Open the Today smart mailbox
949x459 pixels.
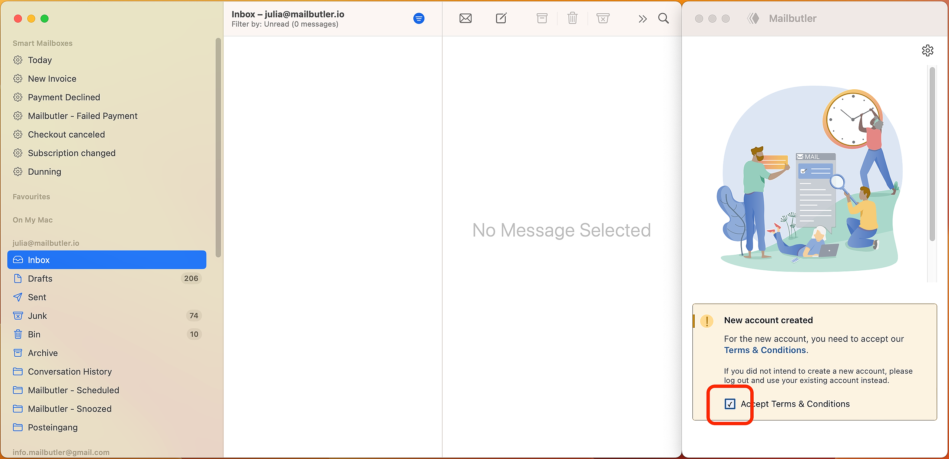coord(107,60)
